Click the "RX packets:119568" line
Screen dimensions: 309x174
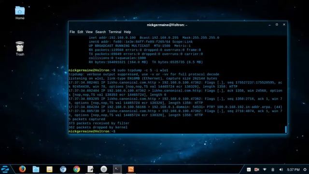tap(145, 50)
